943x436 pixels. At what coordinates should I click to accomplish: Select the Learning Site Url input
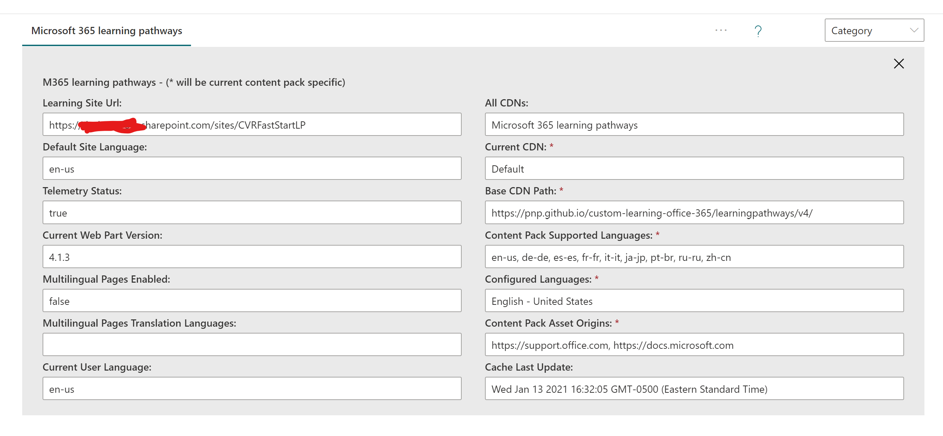pos(252,125)
